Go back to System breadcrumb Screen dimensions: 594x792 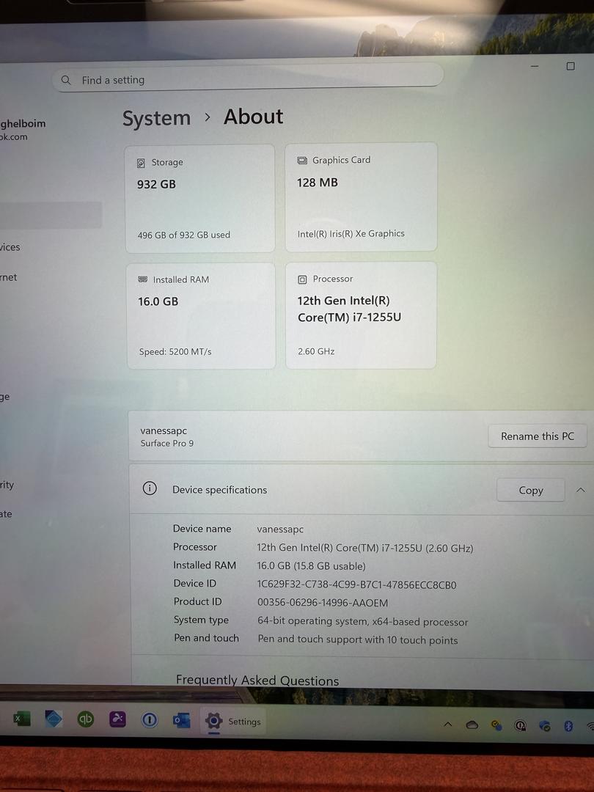pos(157,118)
